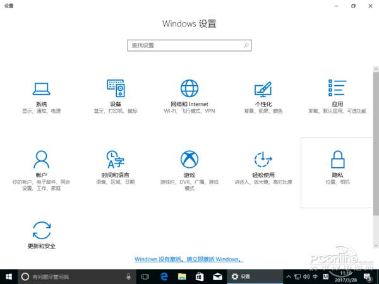The height and width of the screenshot is (284, 379).
Task: Open the 帐户 (Accounts) person icon
Action: (42, 158)
